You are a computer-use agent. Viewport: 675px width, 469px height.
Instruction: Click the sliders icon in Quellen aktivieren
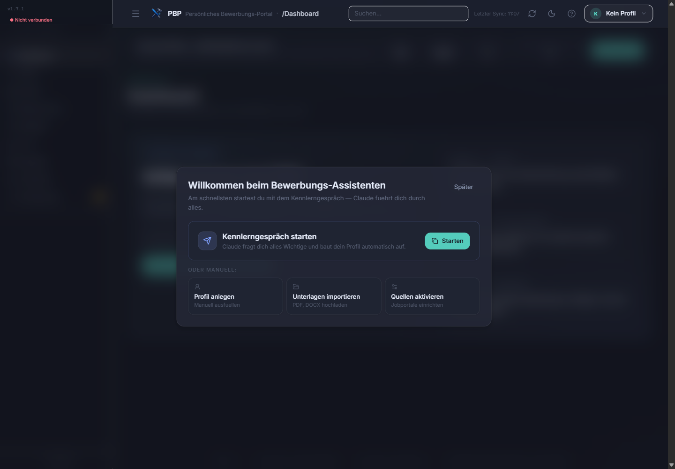[x=394, y=287]
